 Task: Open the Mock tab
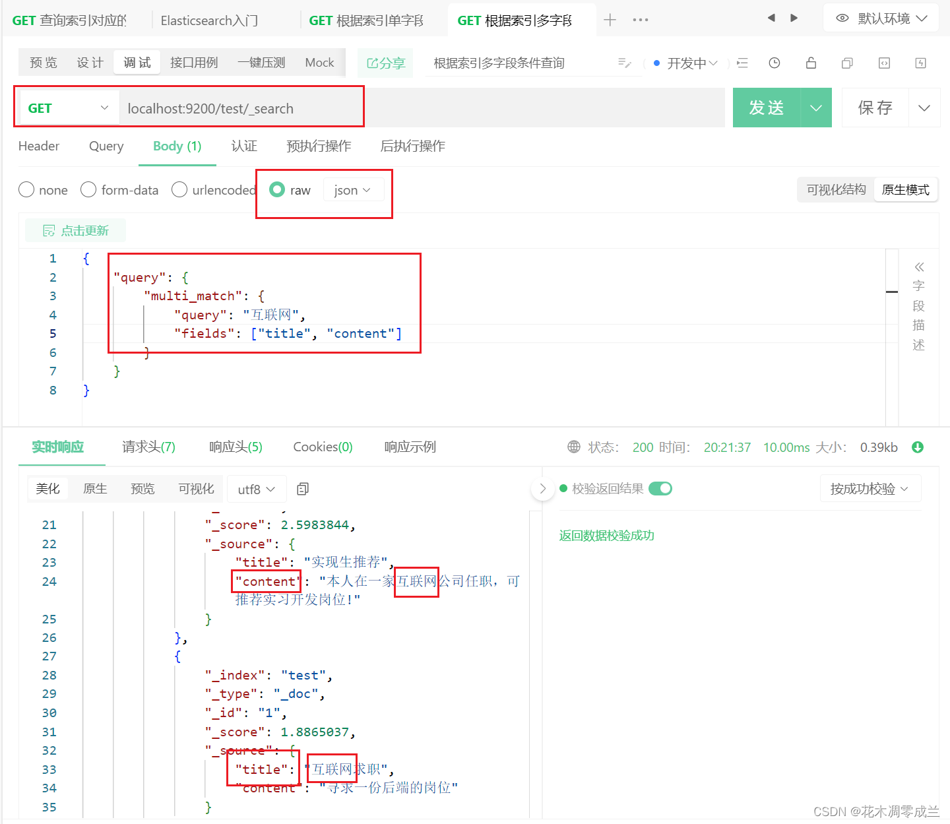(319, 63)
